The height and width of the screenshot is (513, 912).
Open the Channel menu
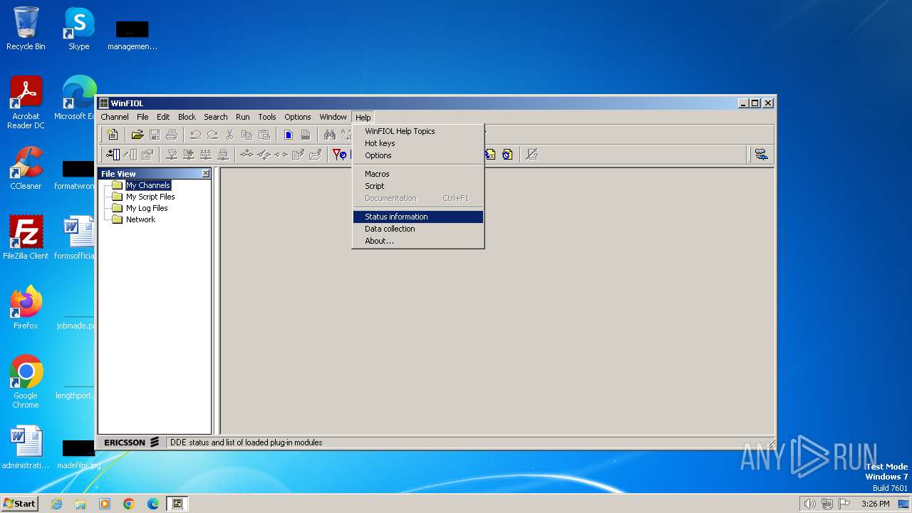point(115,117)
